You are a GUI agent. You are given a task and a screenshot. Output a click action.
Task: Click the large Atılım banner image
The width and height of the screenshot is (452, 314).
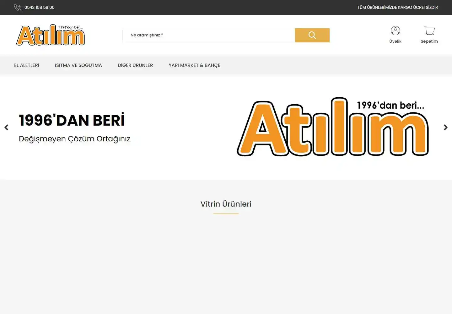coord(333,127)
